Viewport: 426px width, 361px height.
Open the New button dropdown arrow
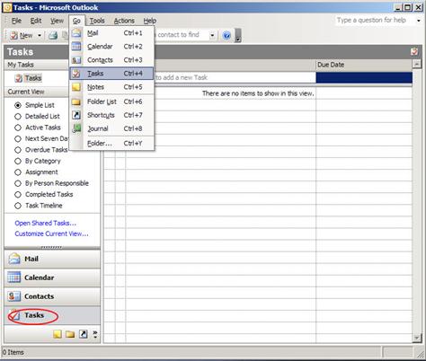tap(40, 36)
